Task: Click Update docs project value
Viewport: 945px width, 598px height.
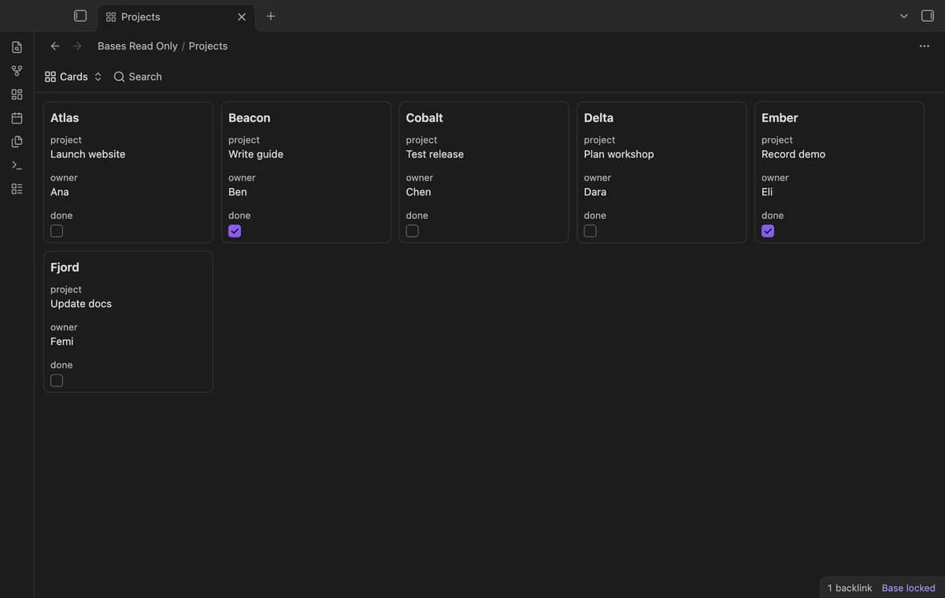Action: tap(81, 304)
